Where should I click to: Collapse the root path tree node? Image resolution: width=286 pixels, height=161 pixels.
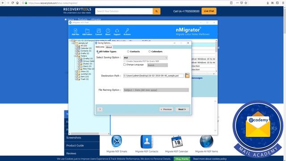click(70, 41)
